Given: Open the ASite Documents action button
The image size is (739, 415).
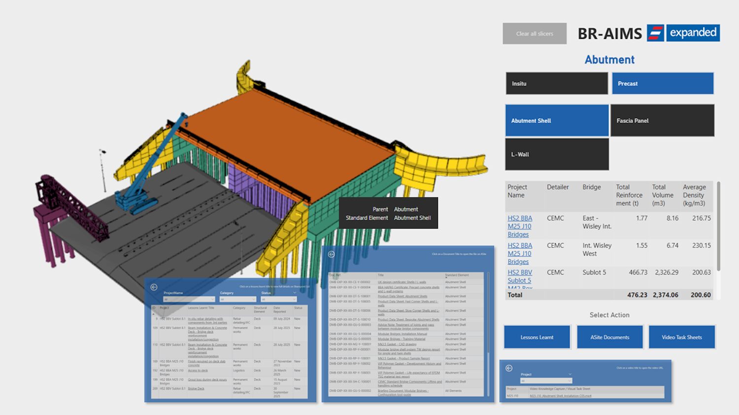Looking at the screenshot, I should coord(609,337).
